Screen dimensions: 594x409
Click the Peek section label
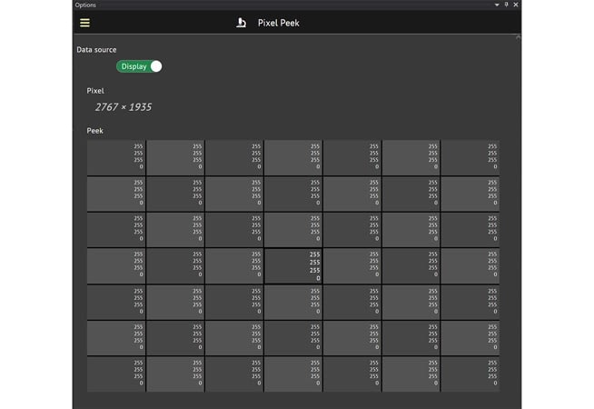pos(94,131)
